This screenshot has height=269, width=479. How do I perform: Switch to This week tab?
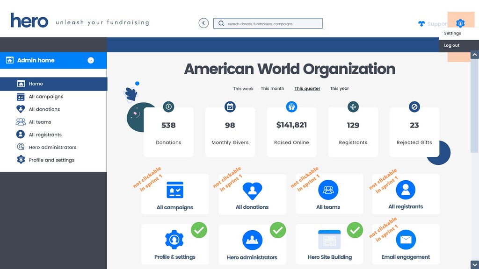243,89
